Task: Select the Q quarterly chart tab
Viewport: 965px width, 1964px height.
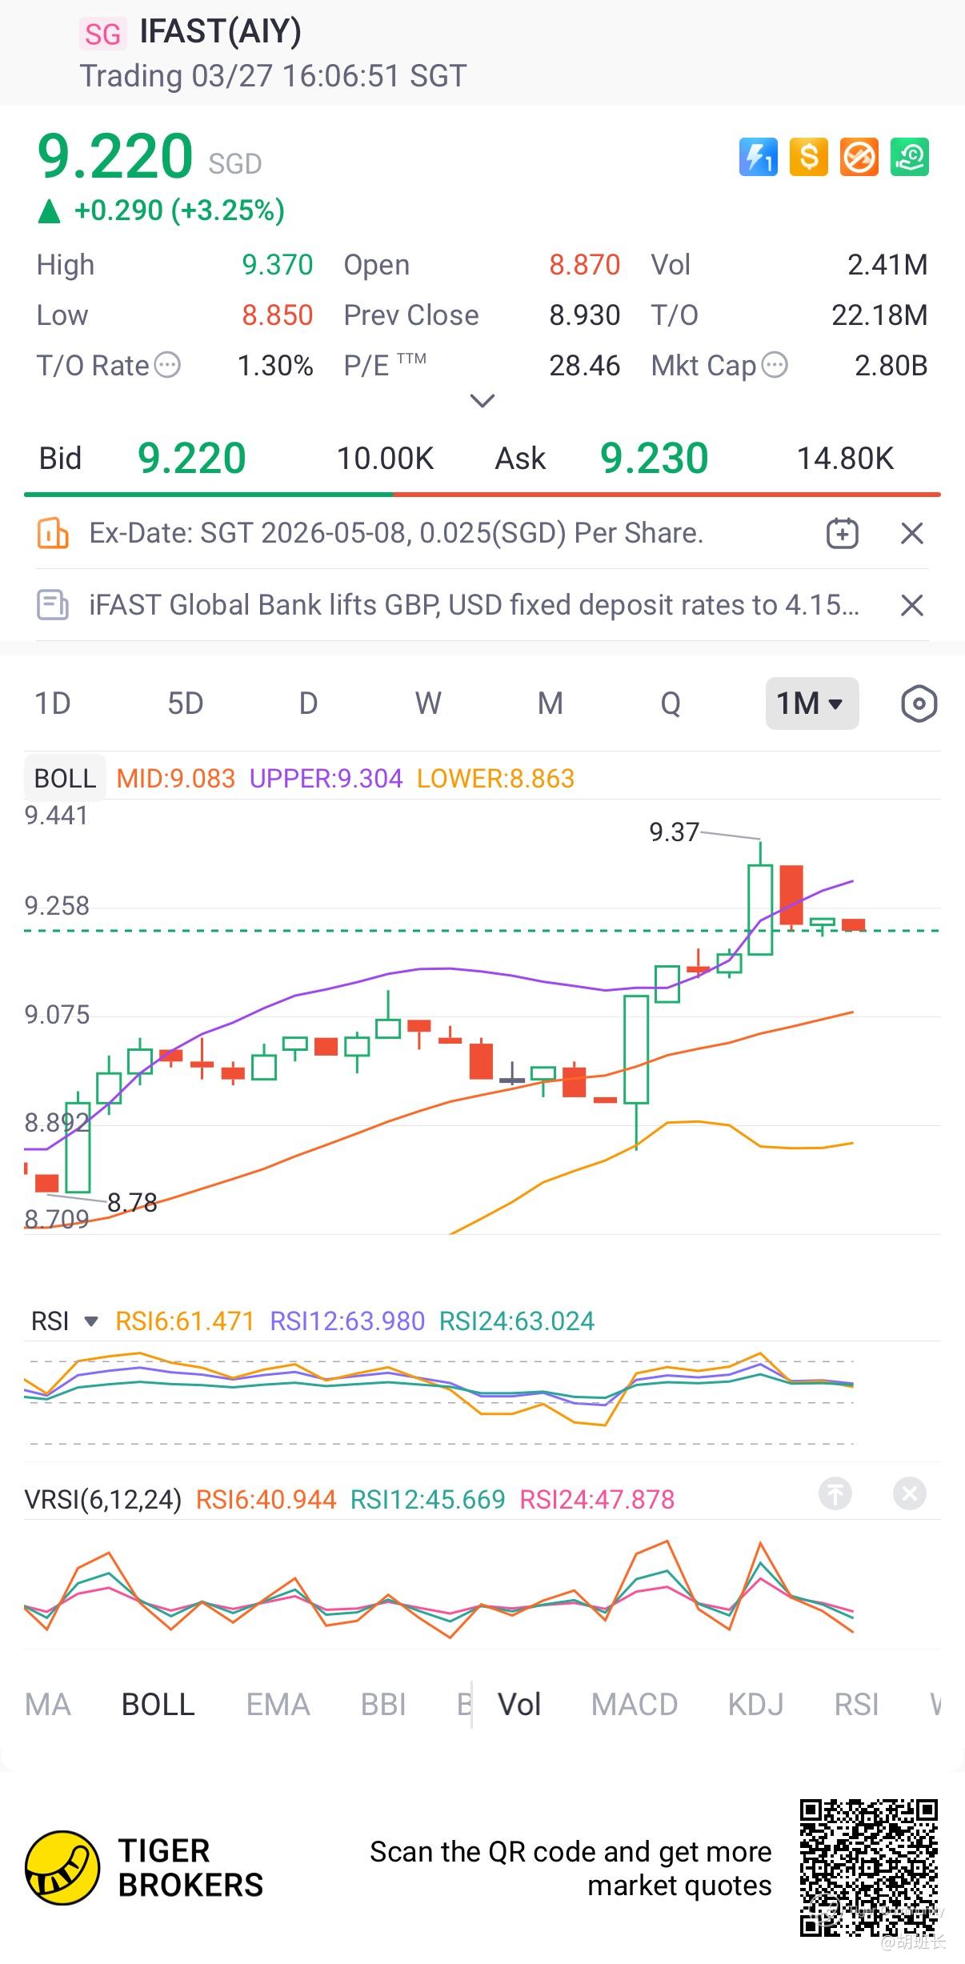Action: click(671, 704)
